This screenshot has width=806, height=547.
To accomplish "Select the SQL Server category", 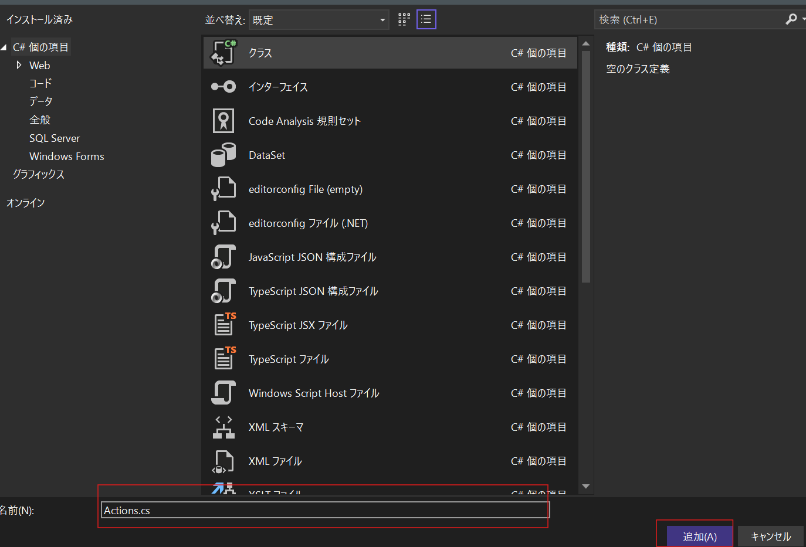I will [x=55, y=138].
